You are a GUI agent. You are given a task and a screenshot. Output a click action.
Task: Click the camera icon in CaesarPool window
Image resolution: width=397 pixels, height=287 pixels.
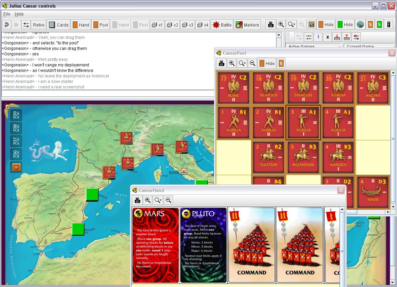(222, 63)
